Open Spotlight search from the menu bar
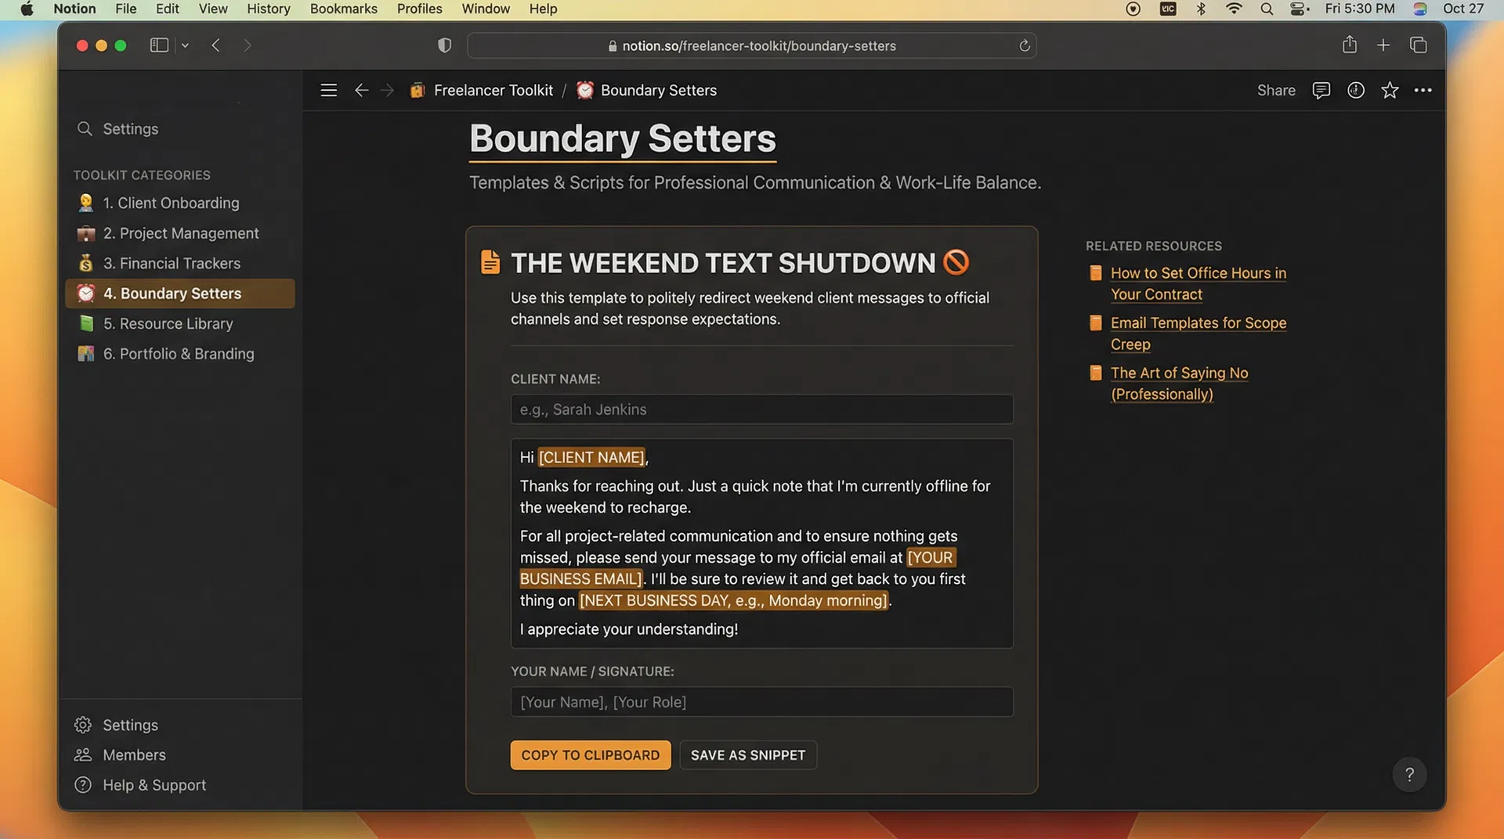 tap(1266, 9)
